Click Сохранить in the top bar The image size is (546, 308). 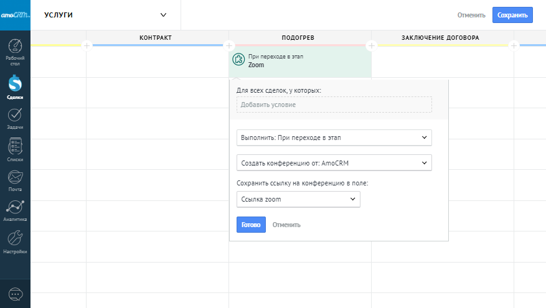[x=512, y=15]
